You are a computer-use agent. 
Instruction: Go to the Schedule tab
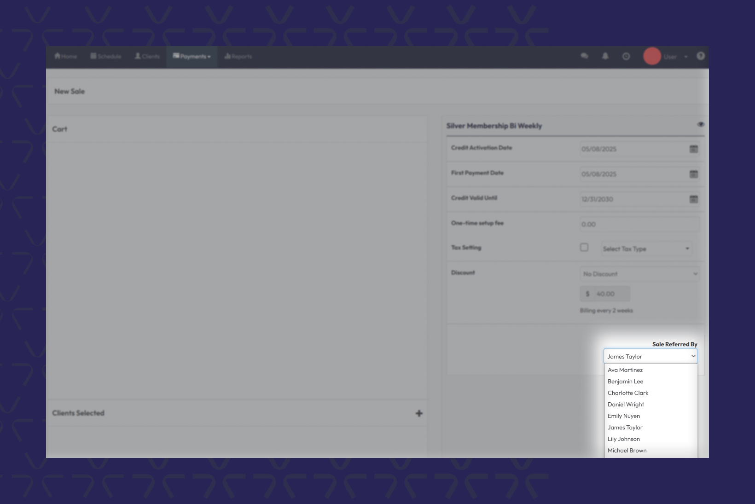pos(106,57)
